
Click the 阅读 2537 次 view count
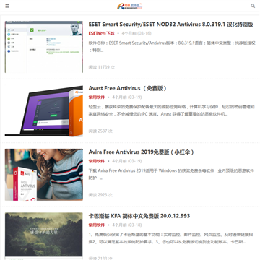click(x=100, y=131)
